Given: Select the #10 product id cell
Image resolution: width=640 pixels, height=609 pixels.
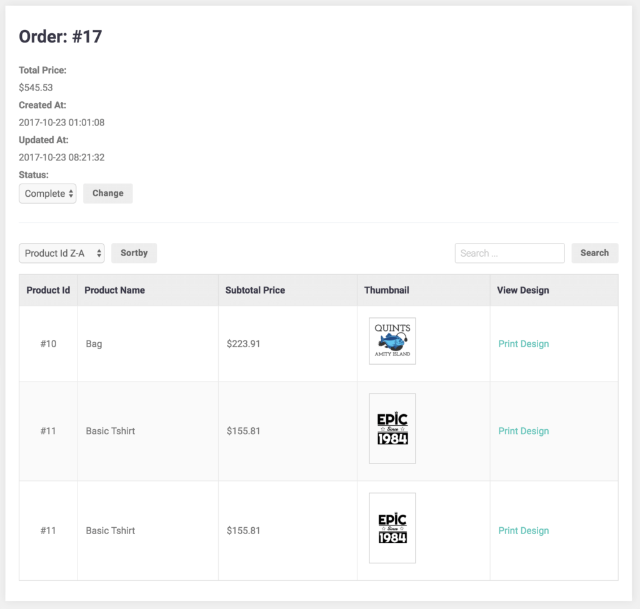Looking at the screenshot, I should point(48,344).
